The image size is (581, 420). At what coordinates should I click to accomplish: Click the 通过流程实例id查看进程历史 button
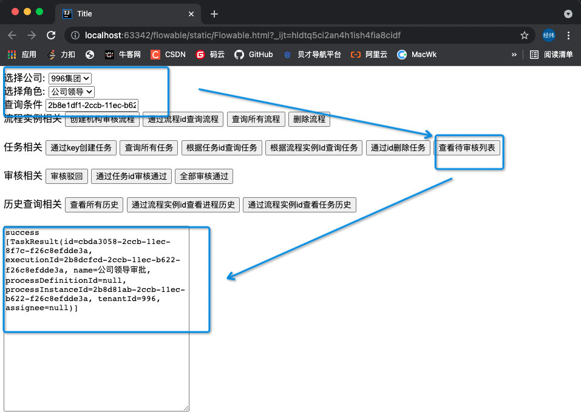coord(183,205)
